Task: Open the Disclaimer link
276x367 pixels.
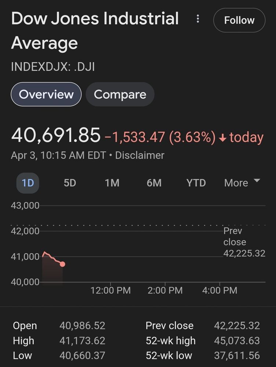Action: coord(140,155)
